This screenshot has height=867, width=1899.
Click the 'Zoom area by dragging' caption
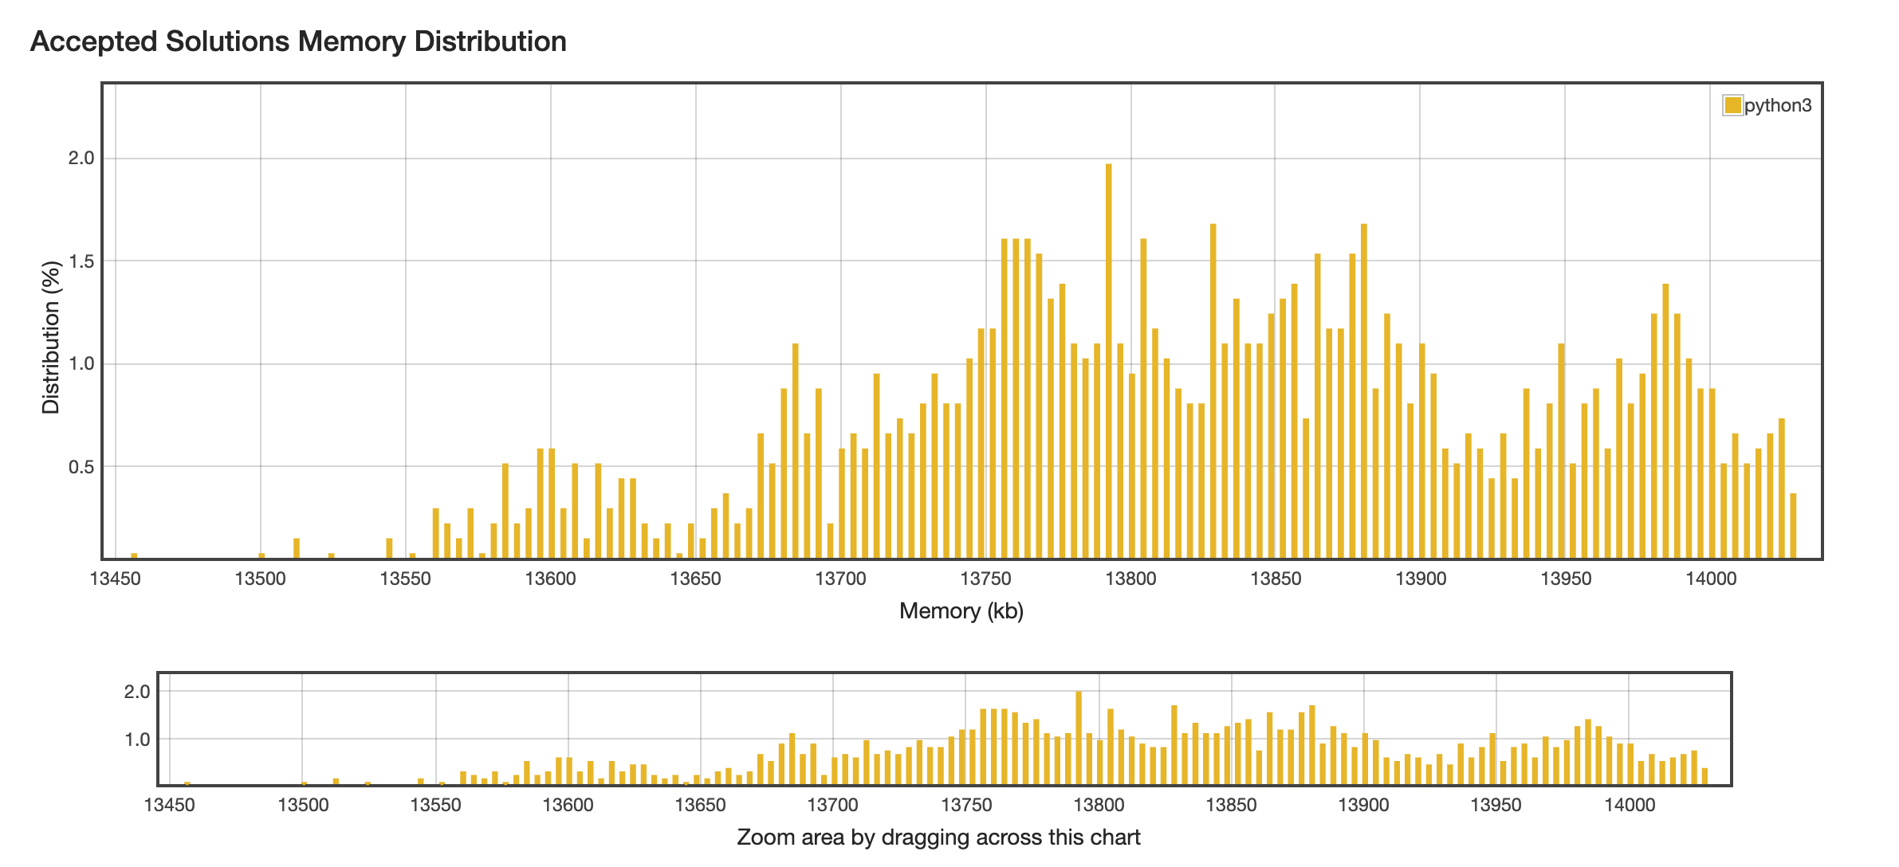(x=938, y=838)
